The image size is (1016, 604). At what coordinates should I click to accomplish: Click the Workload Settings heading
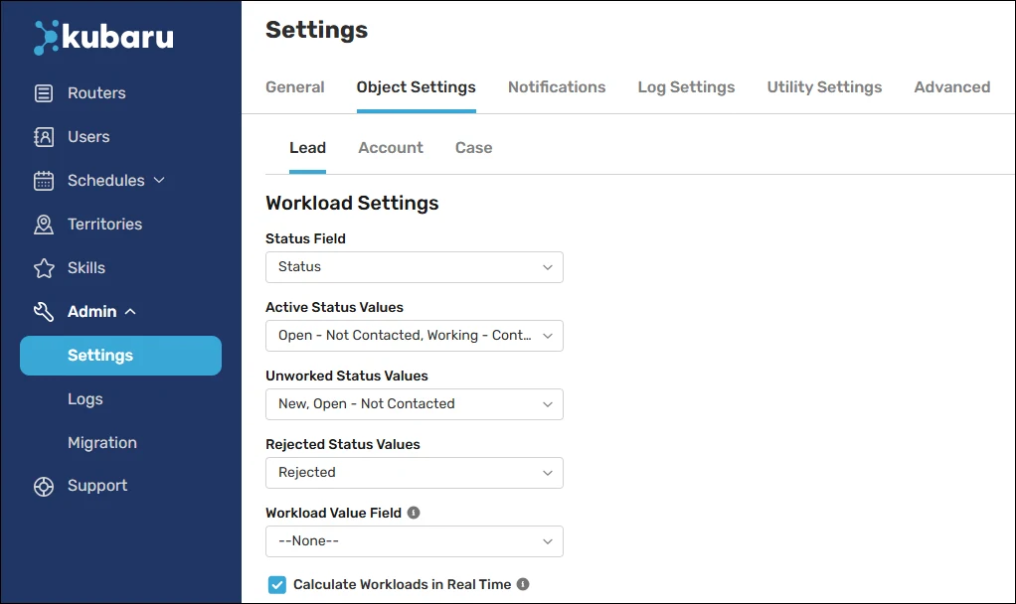tap(352, 204)
